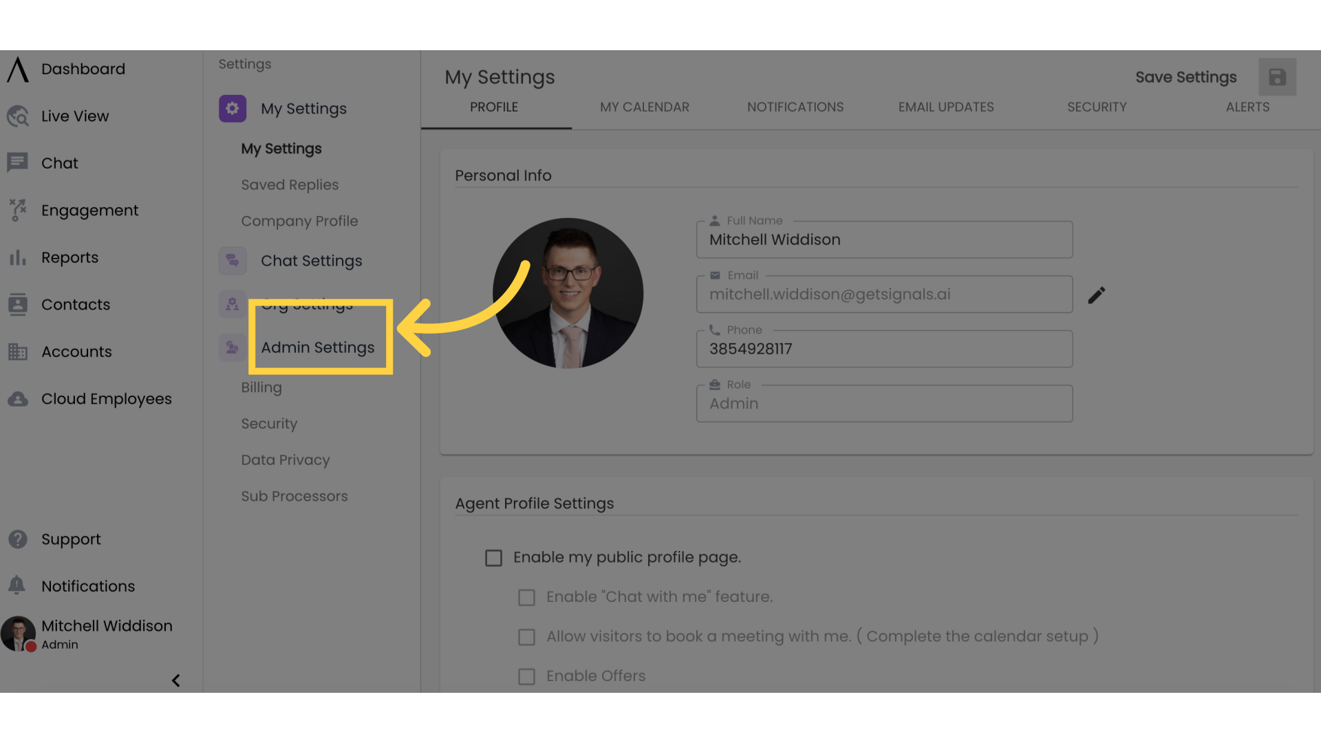Click the My Settings gear icon
Image resolution: width=1321 pixels, height=743 pixels.
[x=233, y=109]
